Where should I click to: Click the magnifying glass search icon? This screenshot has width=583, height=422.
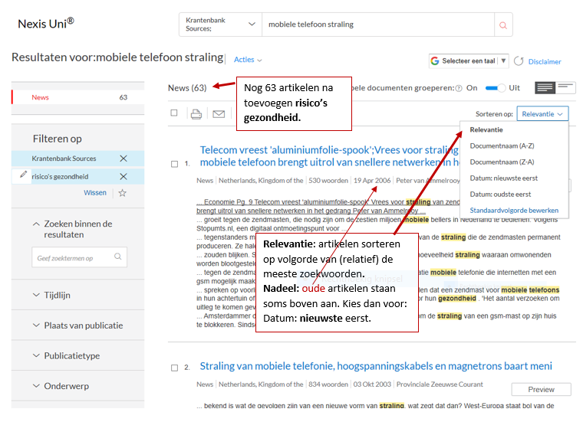pyautogui.click(x=503, y=25)
